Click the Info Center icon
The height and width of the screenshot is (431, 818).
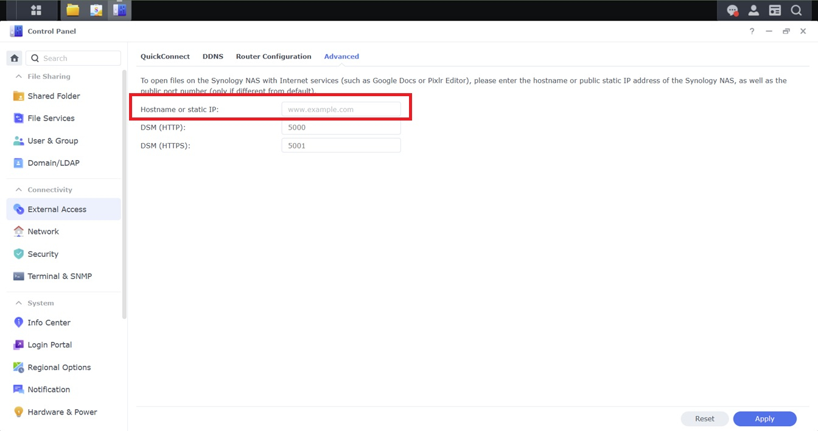[18, 323]
